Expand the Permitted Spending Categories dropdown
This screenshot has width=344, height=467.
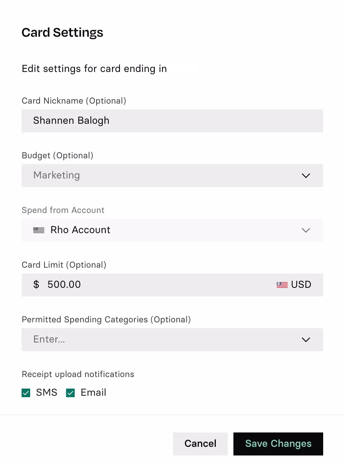point(172,340)
